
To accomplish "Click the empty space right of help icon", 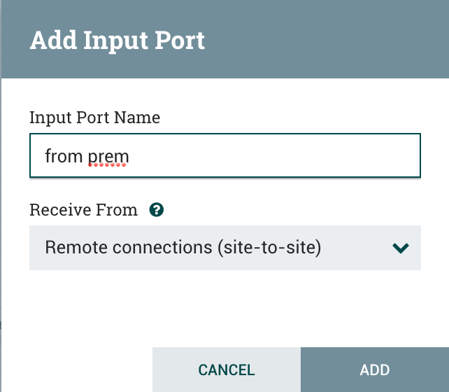I will [x=294, y=210].
